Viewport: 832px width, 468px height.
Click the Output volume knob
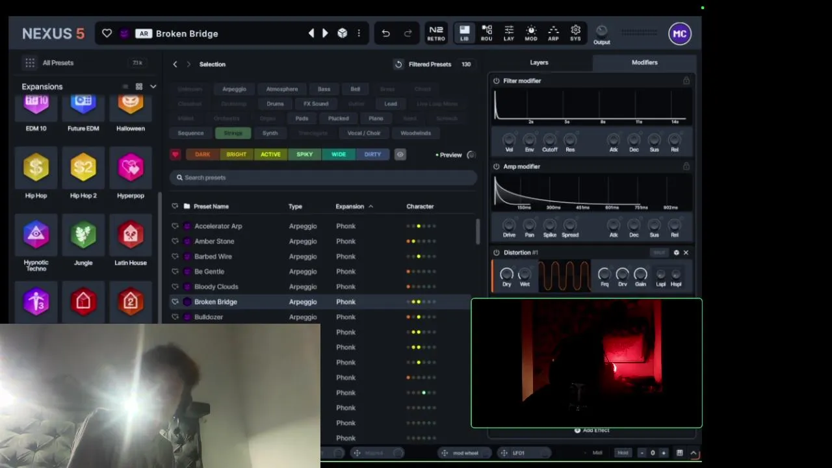[x=601, y=31]
